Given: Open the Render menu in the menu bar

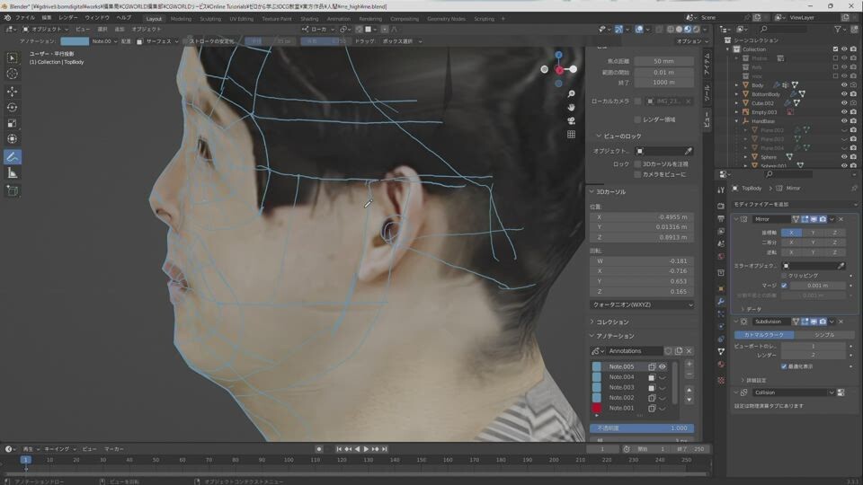Looking at the screenshot, I should 68,18.
